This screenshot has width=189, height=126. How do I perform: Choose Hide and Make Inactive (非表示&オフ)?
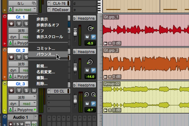point(48,25)
